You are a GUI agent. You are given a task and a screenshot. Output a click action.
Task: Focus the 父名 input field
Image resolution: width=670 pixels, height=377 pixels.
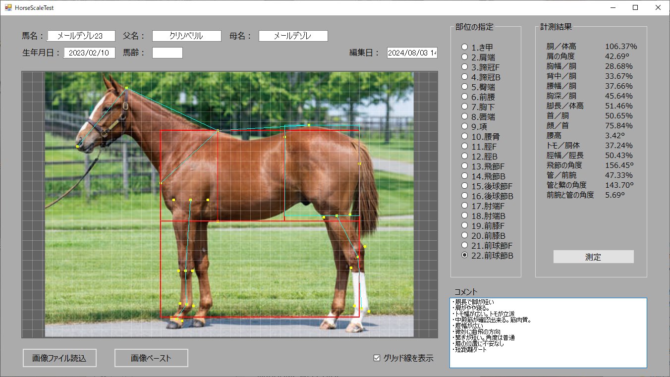tap(186, 36)
